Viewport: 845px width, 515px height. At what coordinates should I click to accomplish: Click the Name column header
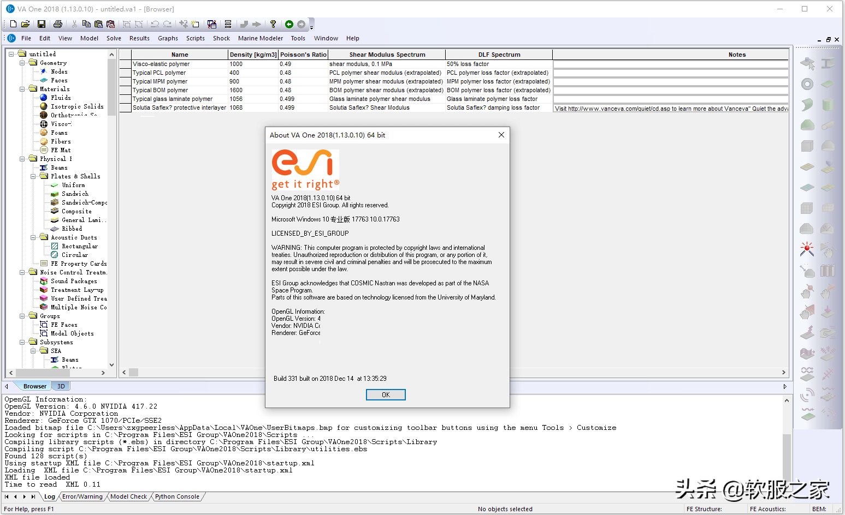(180, 55)
